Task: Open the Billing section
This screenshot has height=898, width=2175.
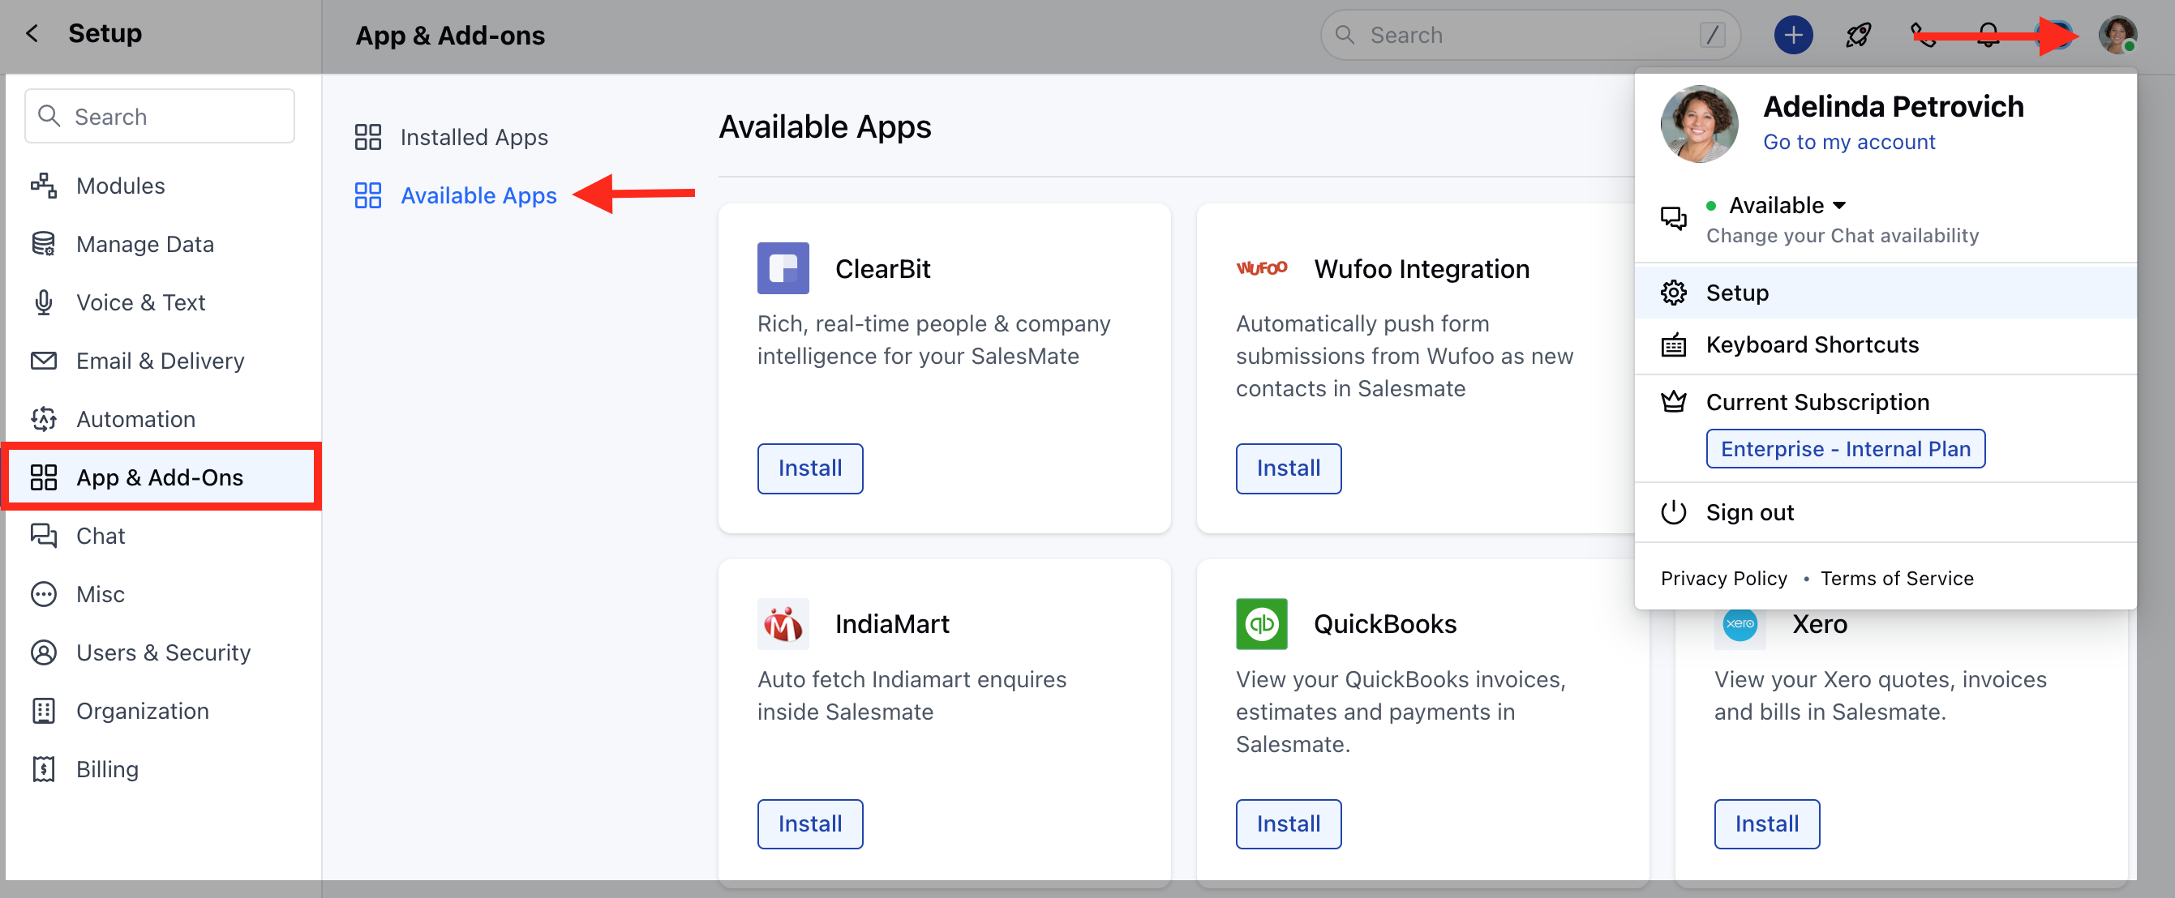Action: tap(106, 768)
